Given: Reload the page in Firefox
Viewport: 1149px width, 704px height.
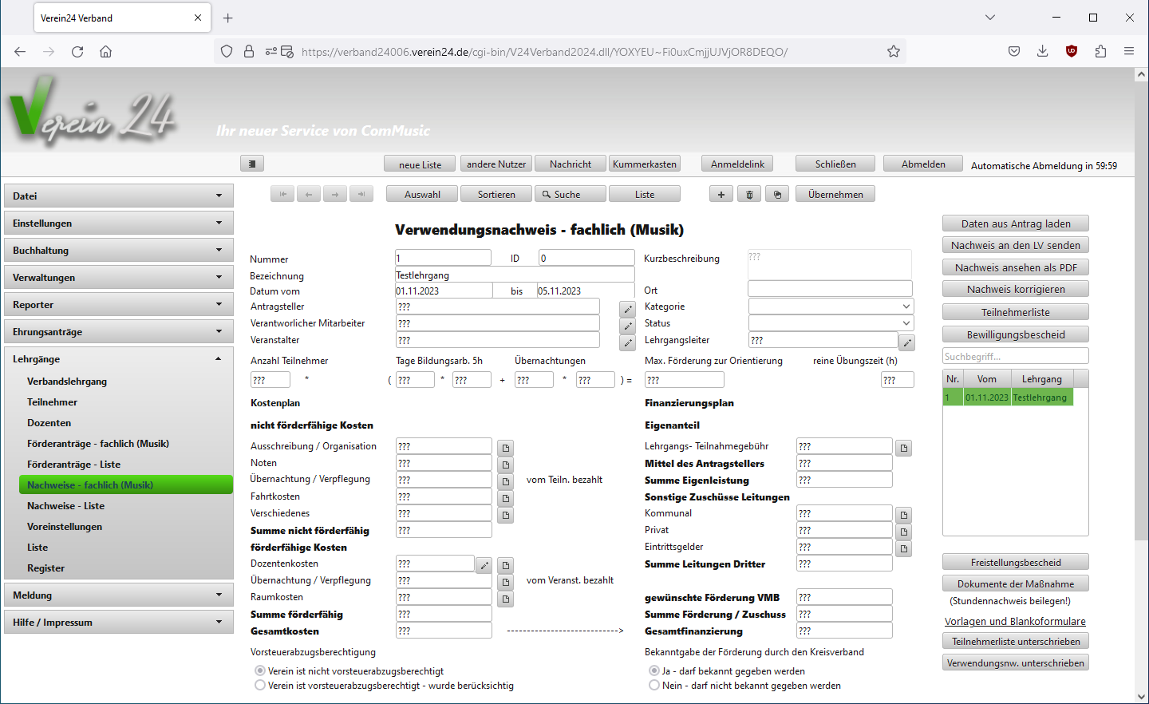Looking at the screenshot, I should point(77,52).
